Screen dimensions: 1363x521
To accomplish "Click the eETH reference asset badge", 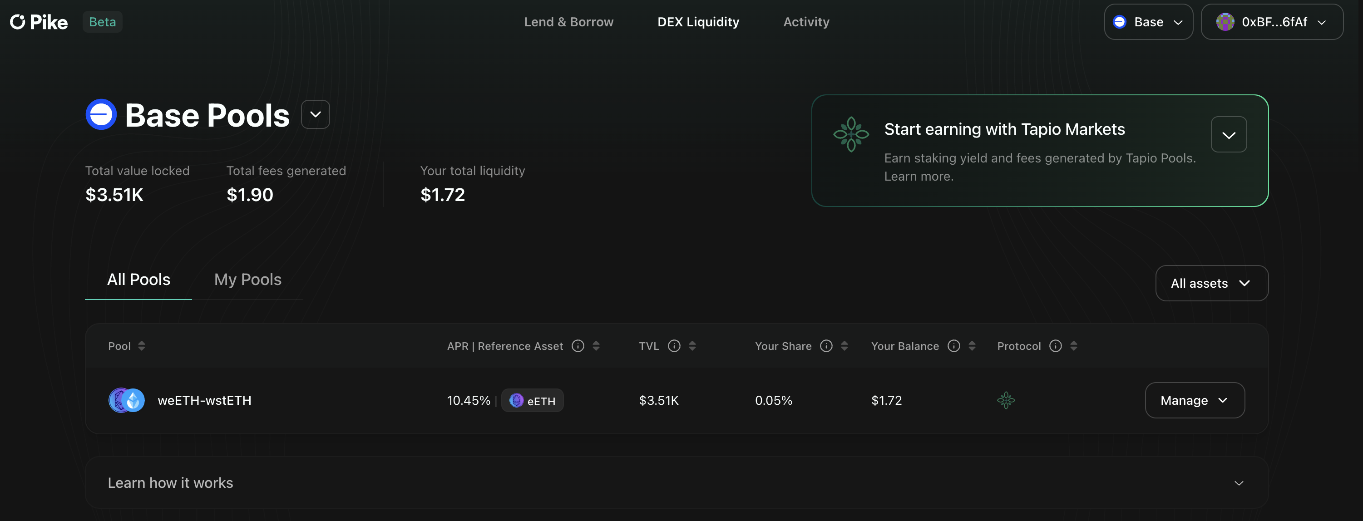I will point(532,400).
